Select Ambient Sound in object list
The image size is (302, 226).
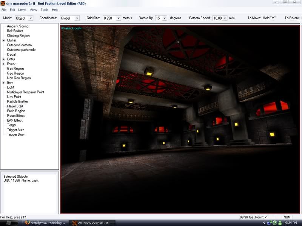pyautogui.click(x=18, y=26)
